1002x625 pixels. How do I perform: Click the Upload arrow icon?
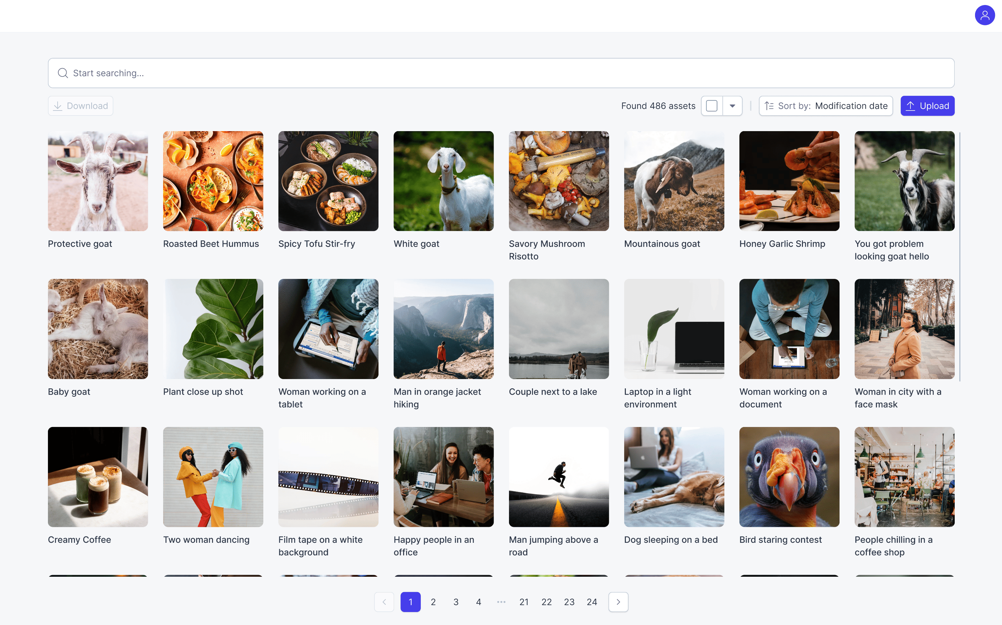pyautogui.click(x=910, y=106)
